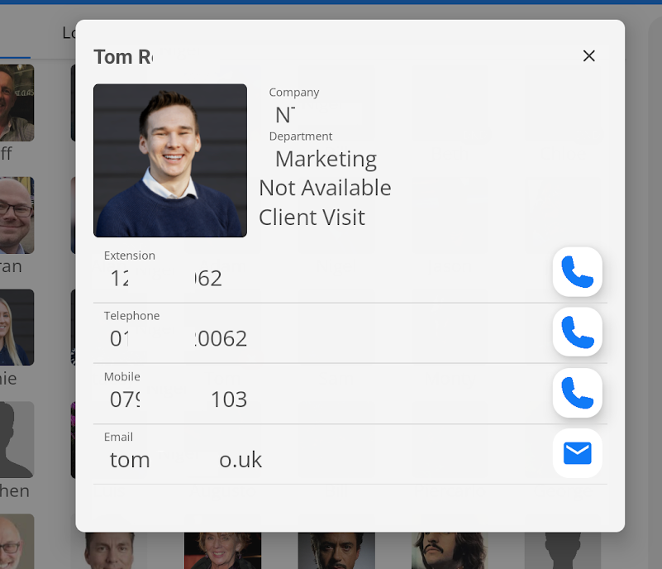Screen dimensions: 662x569
Task: Switch to the partially hidden top tab
Action: pyautogui.click(x=68, y=33)
